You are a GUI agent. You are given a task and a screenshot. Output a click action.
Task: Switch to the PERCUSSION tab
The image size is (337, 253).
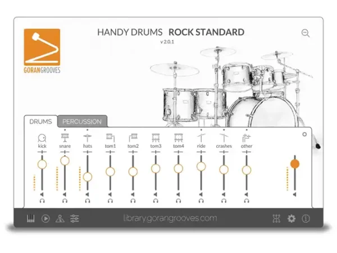coord(82,121)
